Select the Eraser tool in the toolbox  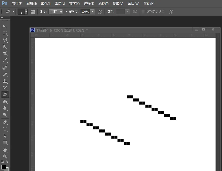[5, 95]
